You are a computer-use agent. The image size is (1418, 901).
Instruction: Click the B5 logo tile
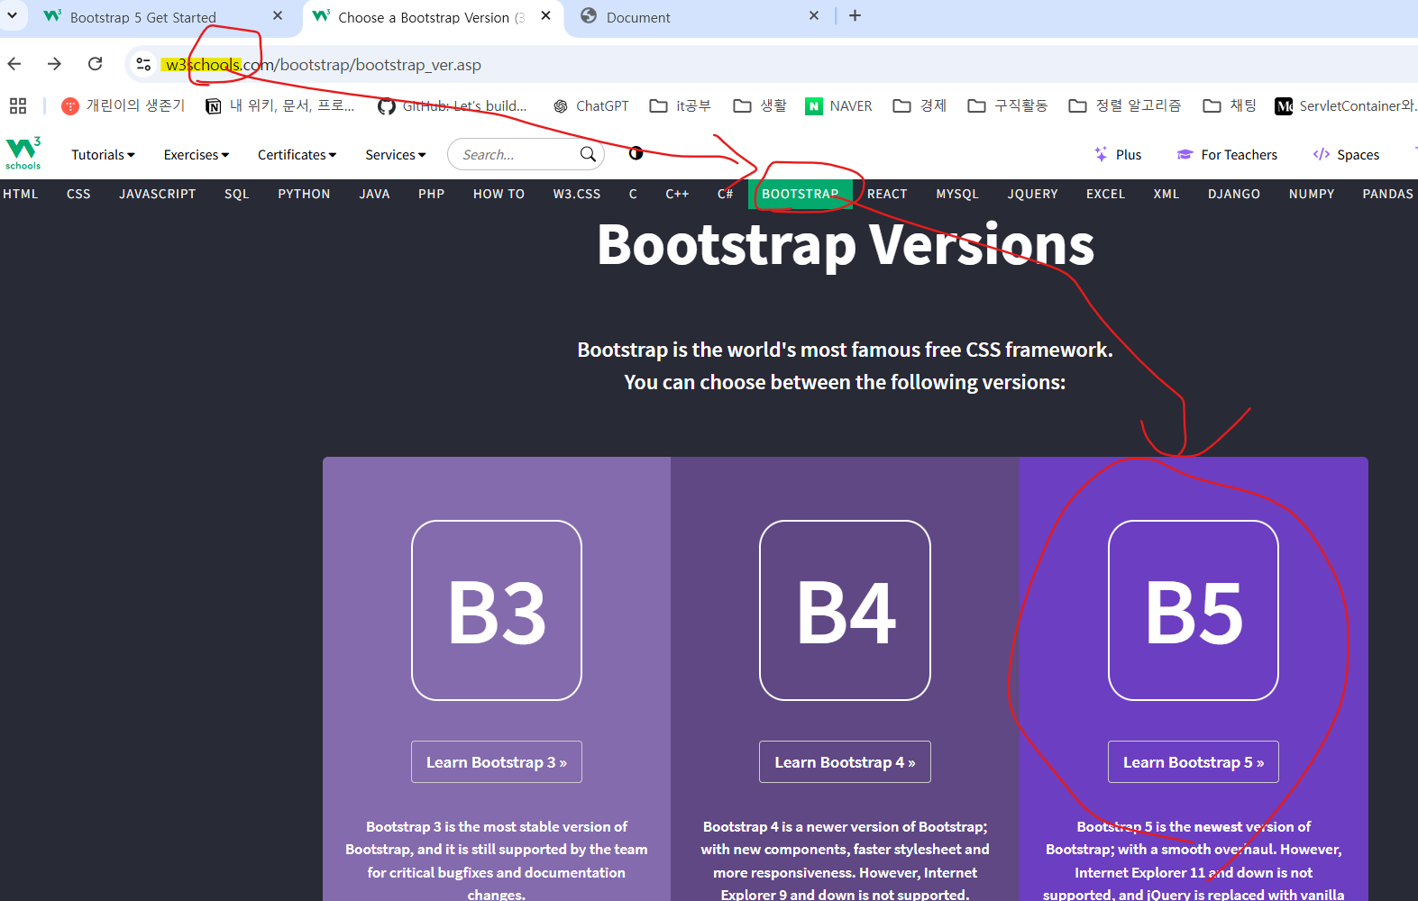click(1194, 610)
